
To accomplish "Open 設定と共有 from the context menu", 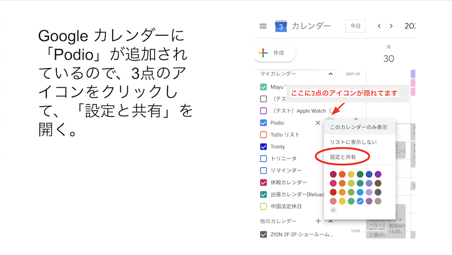I will tap(343, 157).
